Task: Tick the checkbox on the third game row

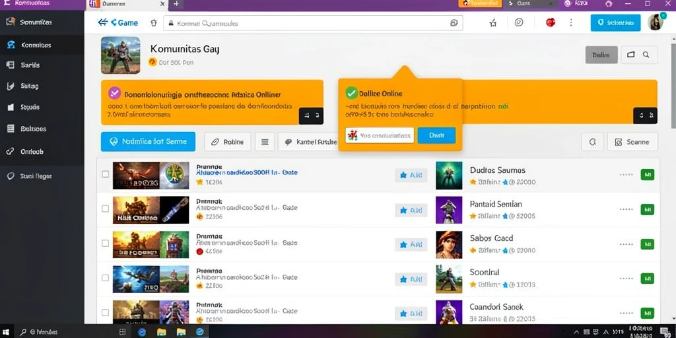Action: click(x=105, y=243)
